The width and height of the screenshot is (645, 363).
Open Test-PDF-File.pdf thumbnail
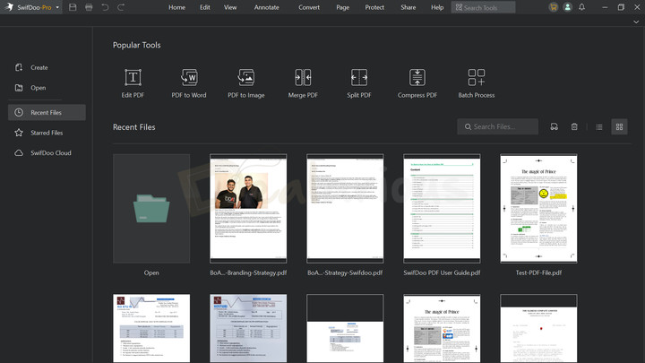pyautogui.click(x=538, y=209)
